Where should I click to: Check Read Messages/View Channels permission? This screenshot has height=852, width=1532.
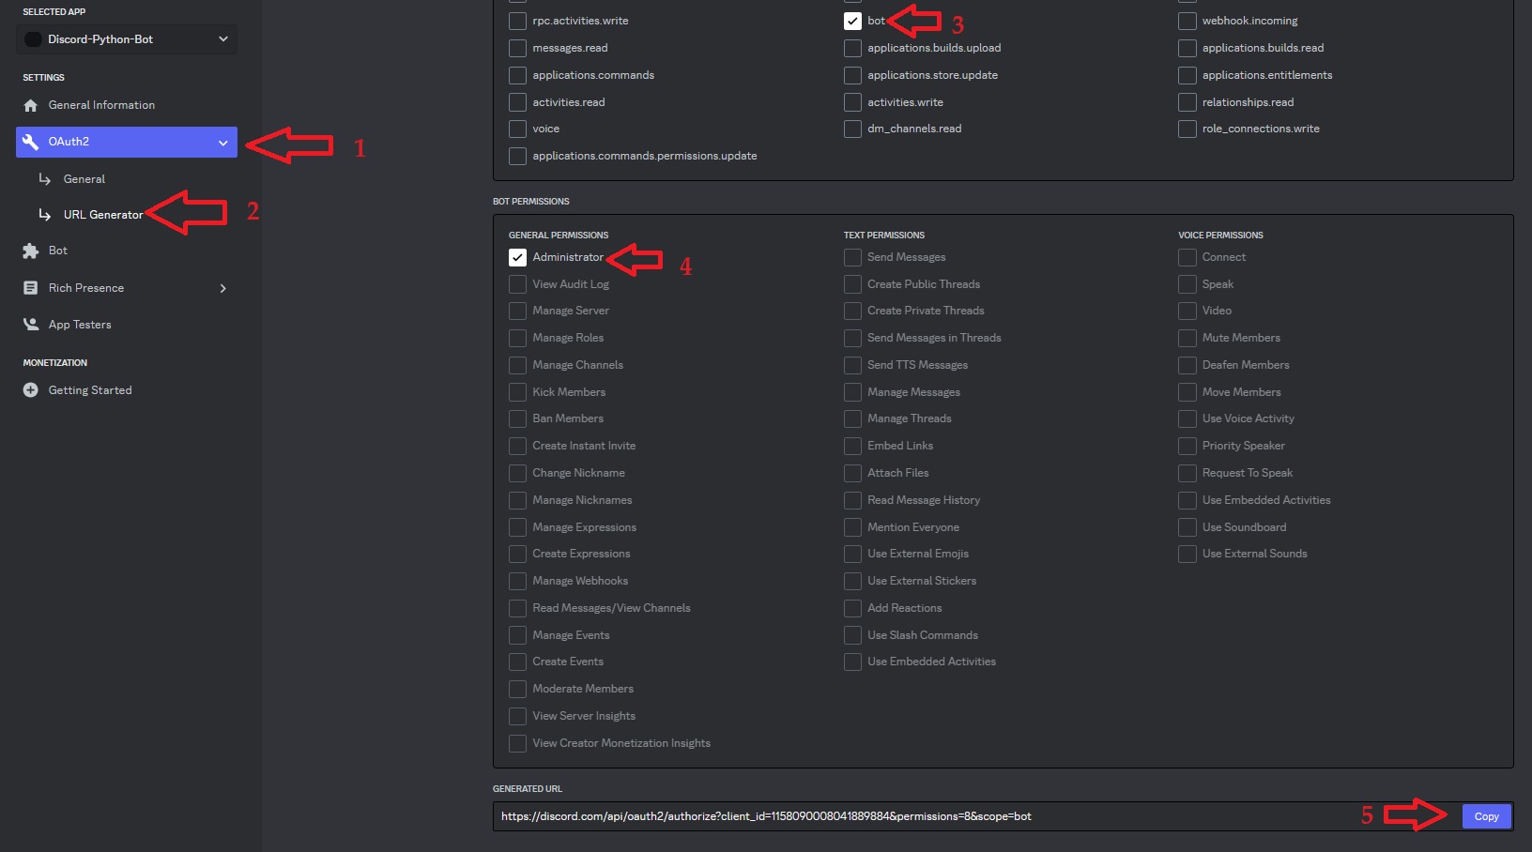(x=517, y=608)
